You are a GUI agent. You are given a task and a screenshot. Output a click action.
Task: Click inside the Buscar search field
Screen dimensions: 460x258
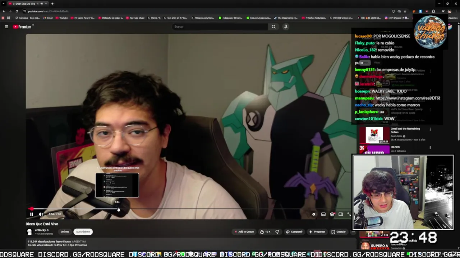(x=220, y=27)
